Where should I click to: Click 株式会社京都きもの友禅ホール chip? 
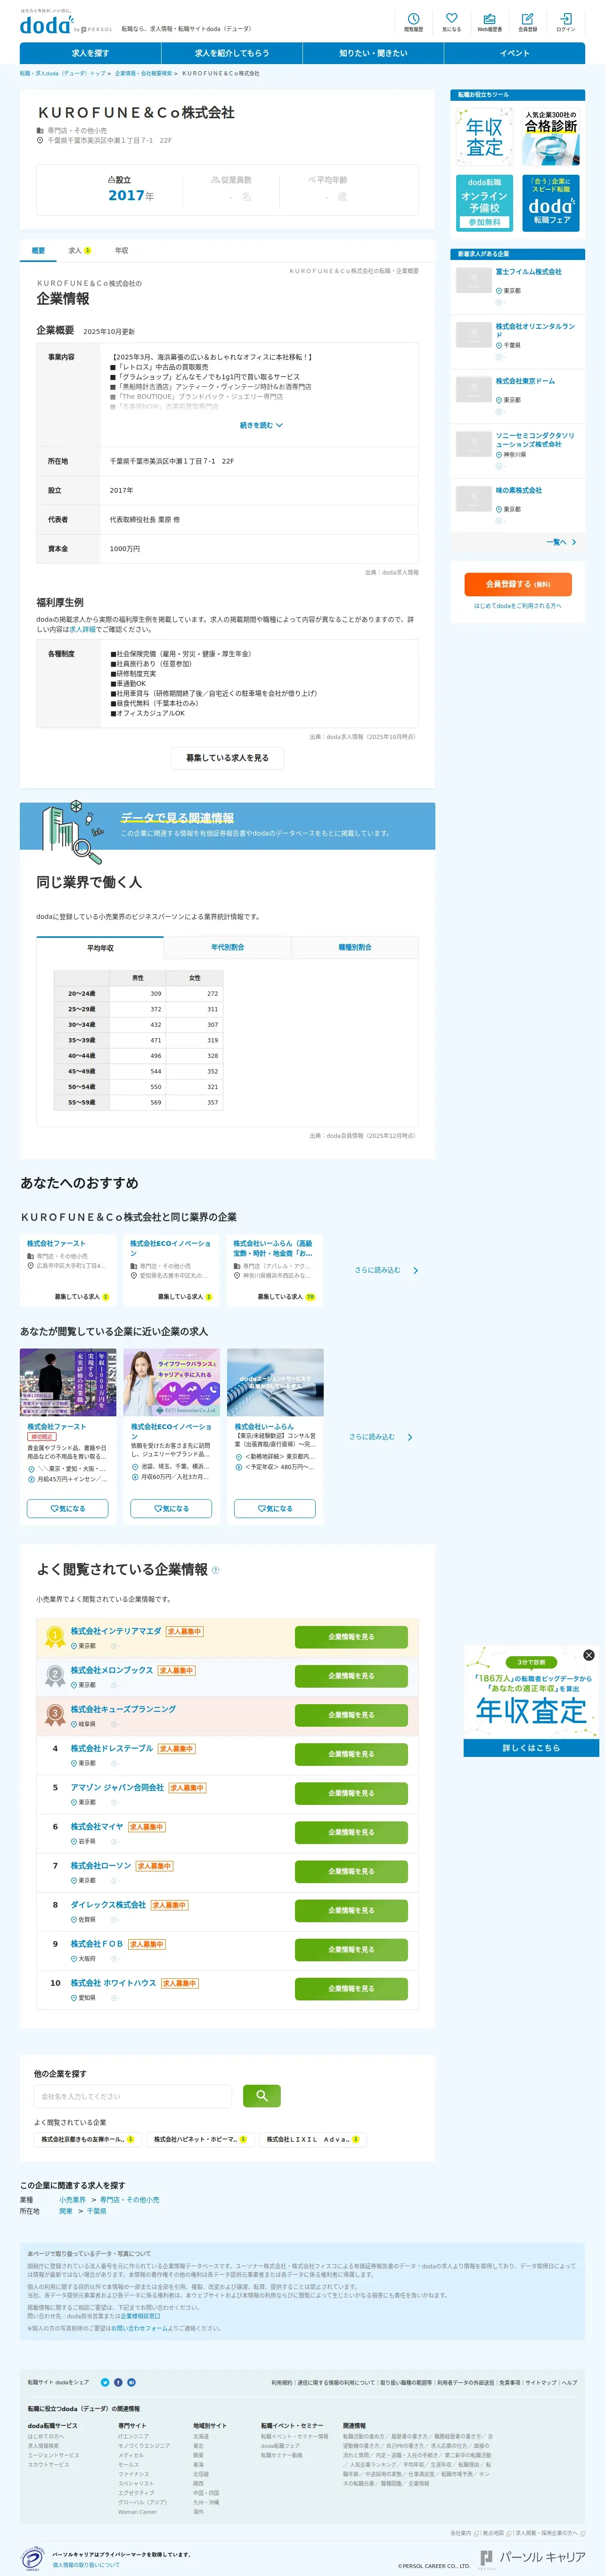click(x=87, y=2140)
